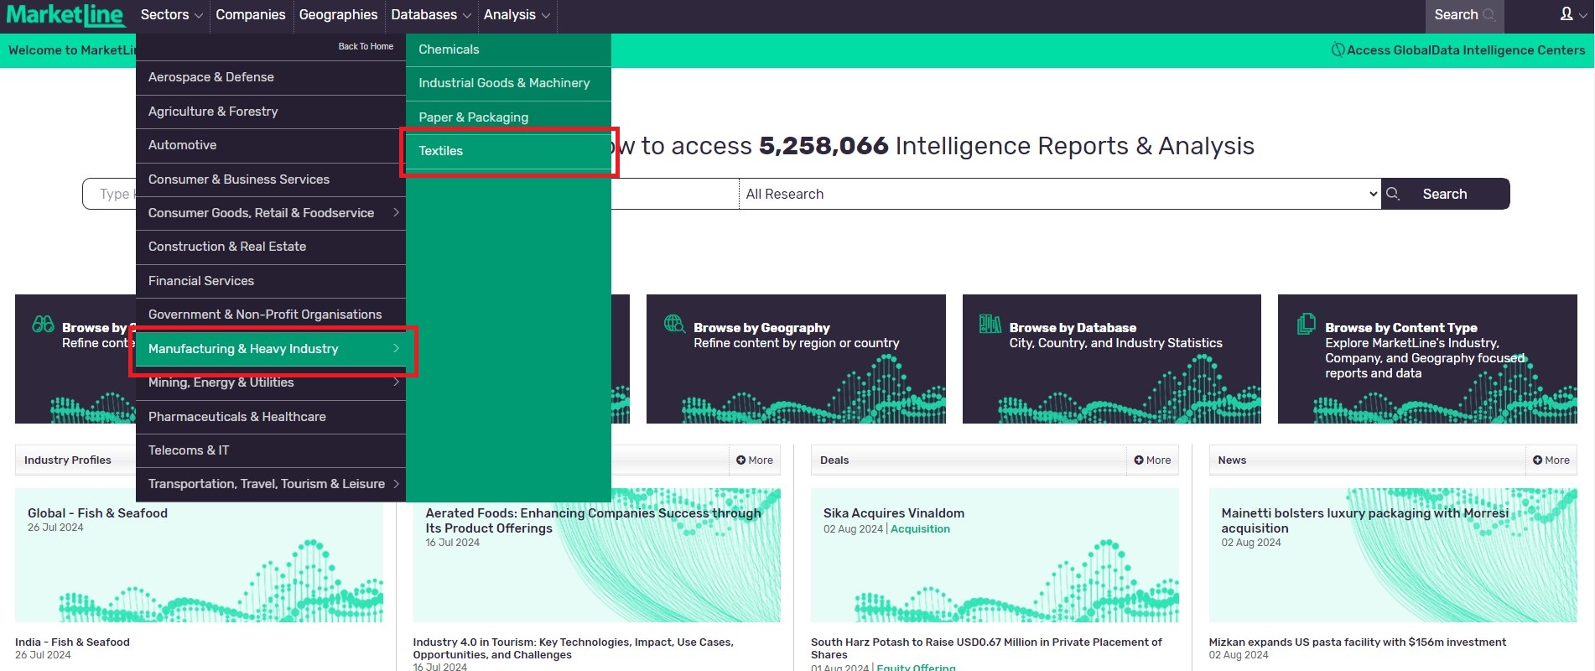Open the All Research dropdown

click(1059, 194)
